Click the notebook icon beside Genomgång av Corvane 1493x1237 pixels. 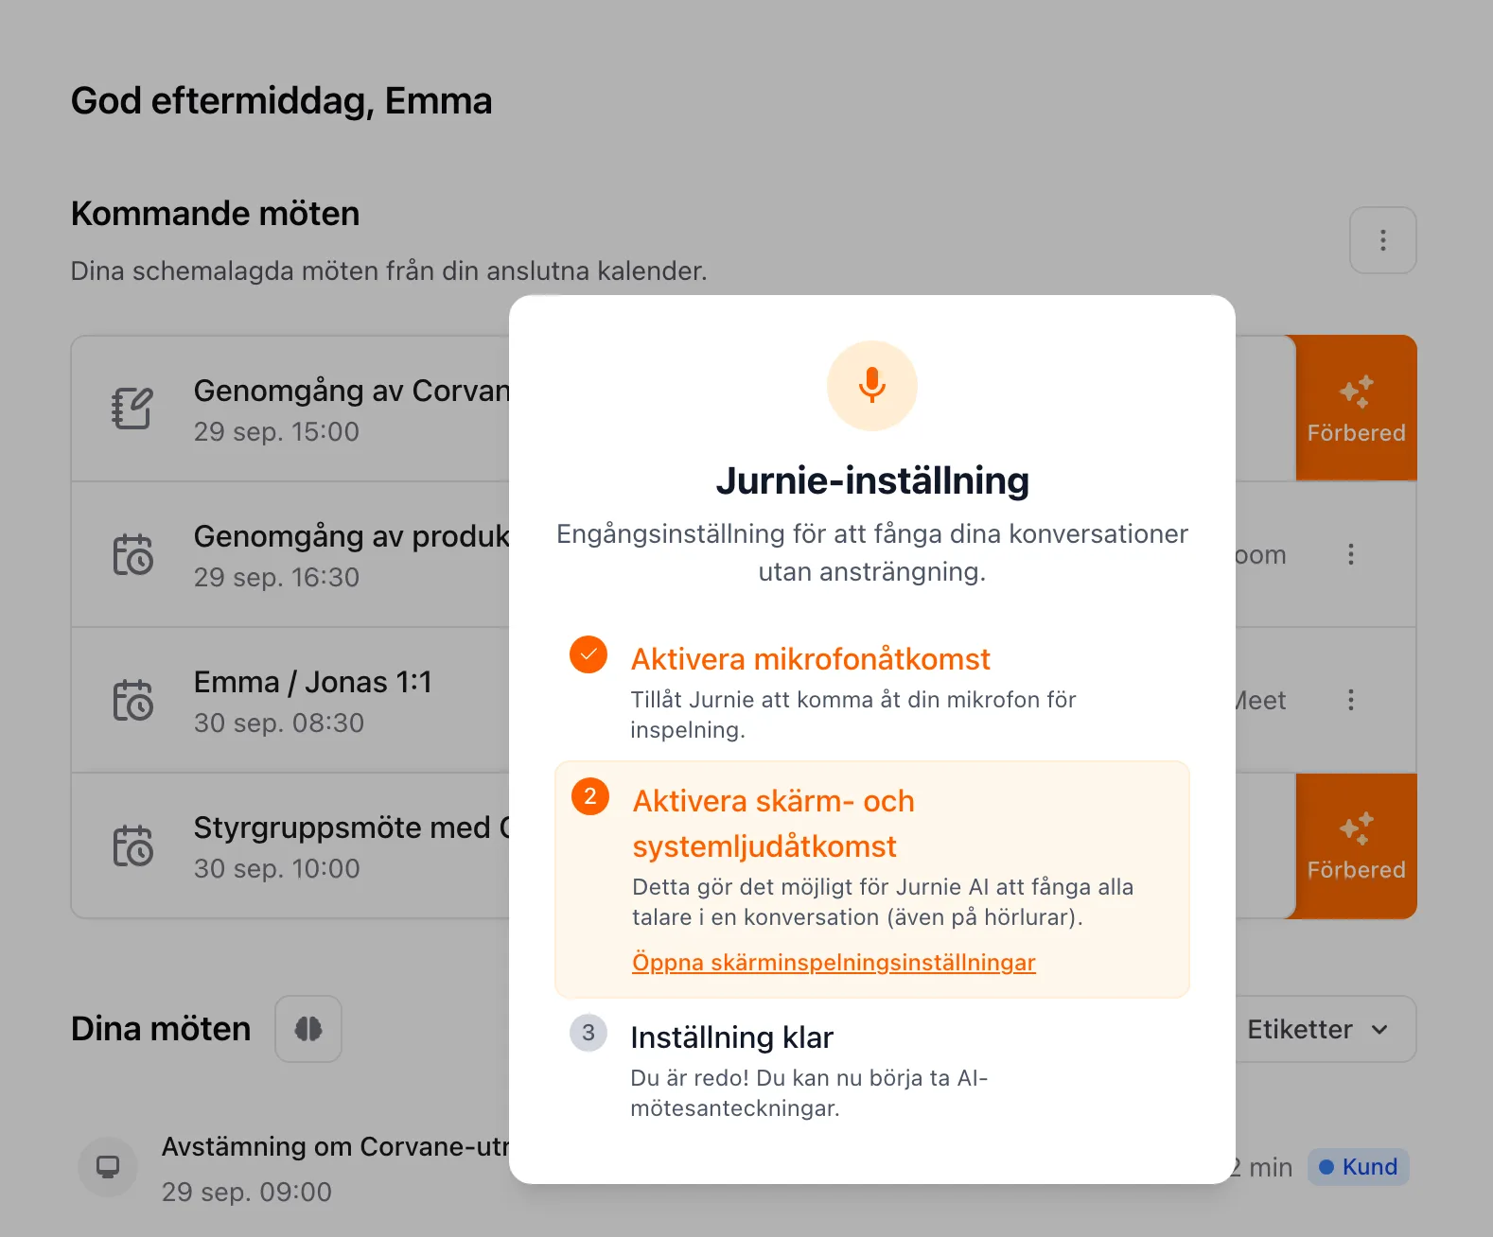click(132, 409)
